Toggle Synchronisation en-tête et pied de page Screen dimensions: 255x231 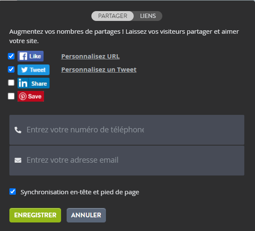coord(12,192)
